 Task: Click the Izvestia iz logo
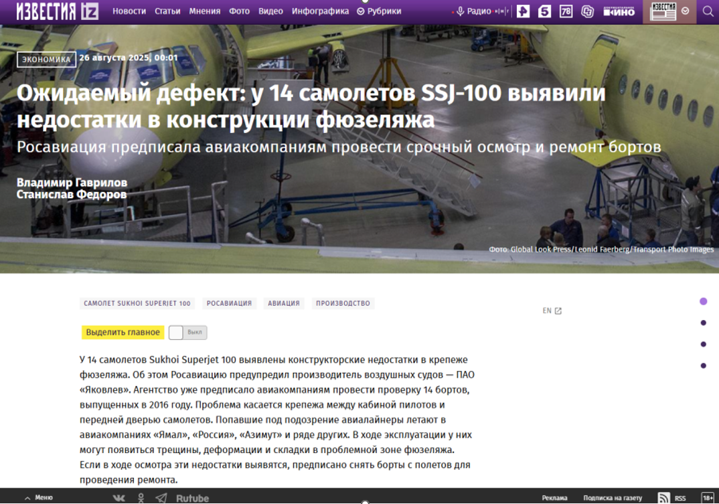(x=58, y=11)
